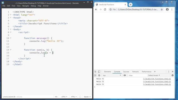
Task: Collapse the head tag fold on line 3
Action: 11,18
